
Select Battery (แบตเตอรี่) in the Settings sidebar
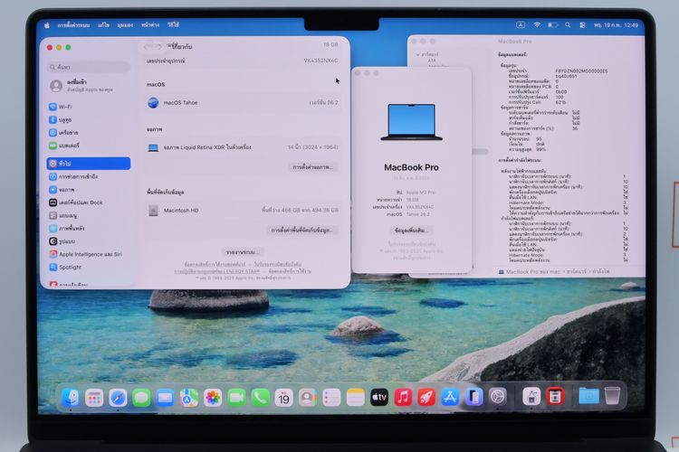click(89, 146)
